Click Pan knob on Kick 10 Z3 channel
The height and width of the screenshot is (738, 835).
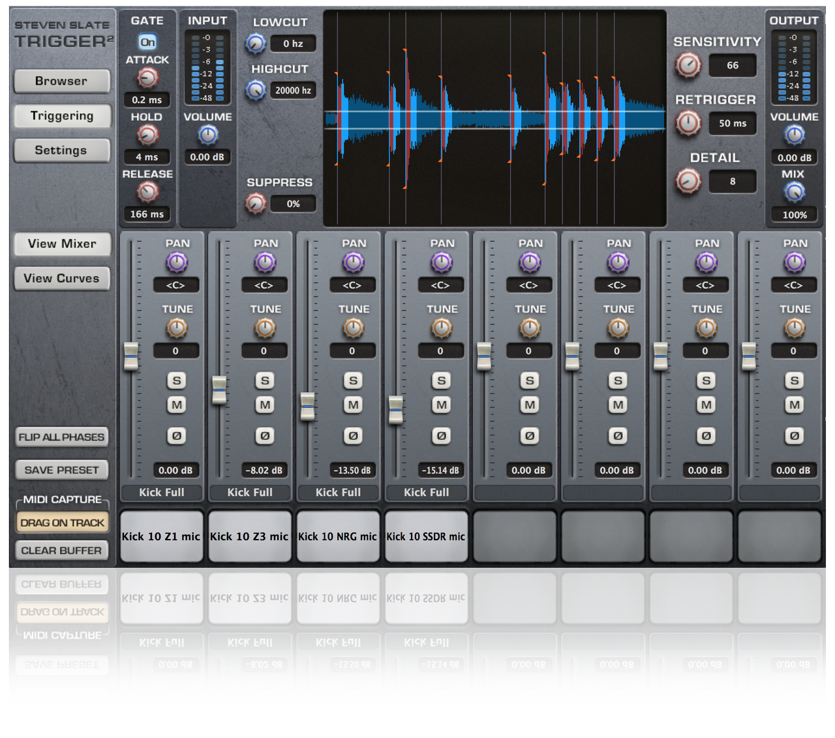265,263
